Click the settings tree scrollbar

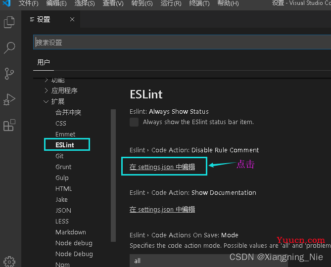[113, 175]
